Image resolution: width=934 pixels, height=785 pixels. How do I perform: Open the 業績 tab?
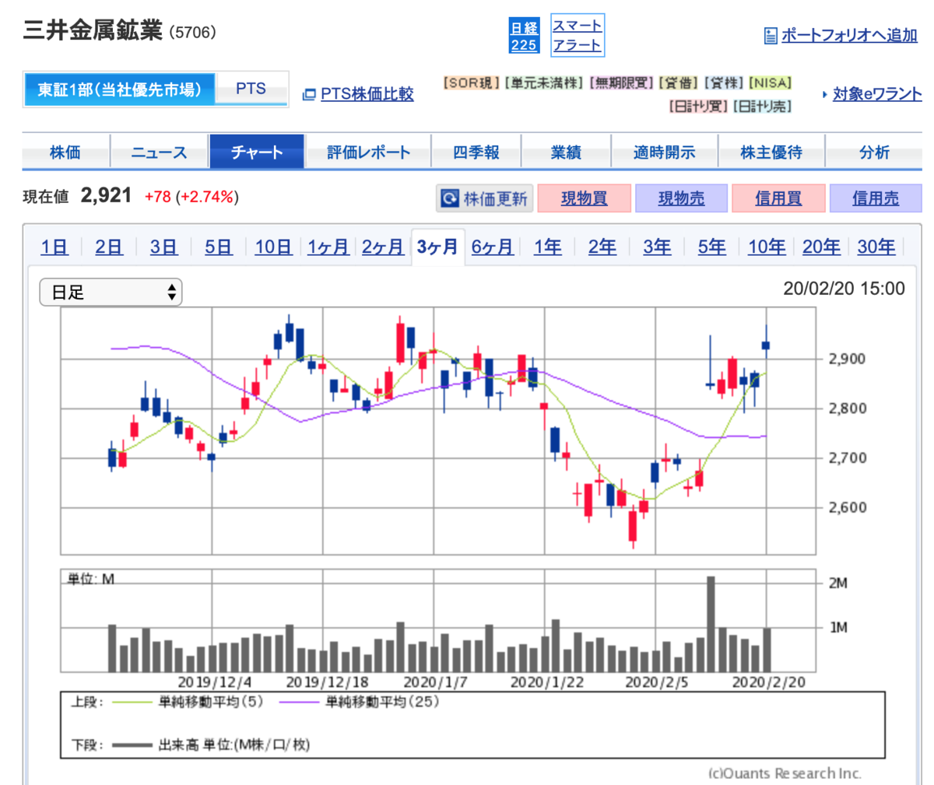click(566, 152)
